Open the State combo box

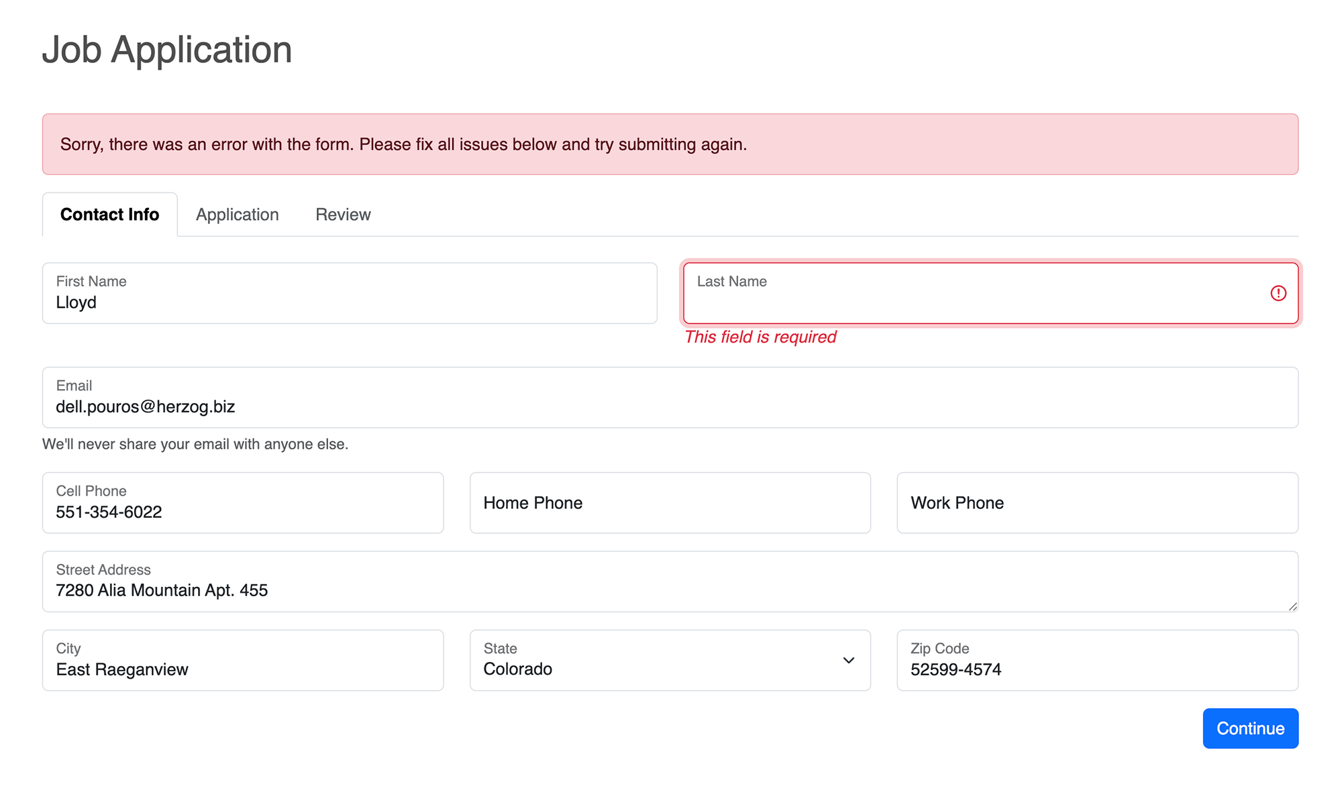click(669, 661)
